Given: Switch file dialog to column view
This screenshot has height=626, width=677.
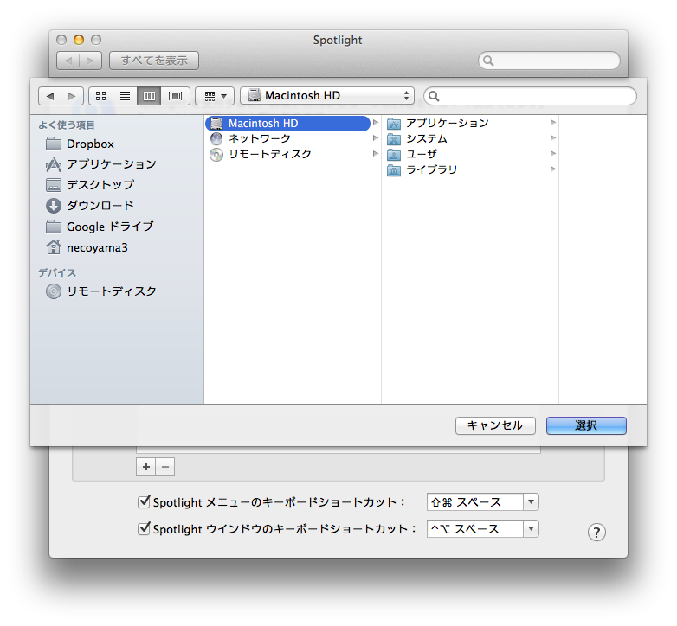Looking at the screenshot, I should point(150,96).
